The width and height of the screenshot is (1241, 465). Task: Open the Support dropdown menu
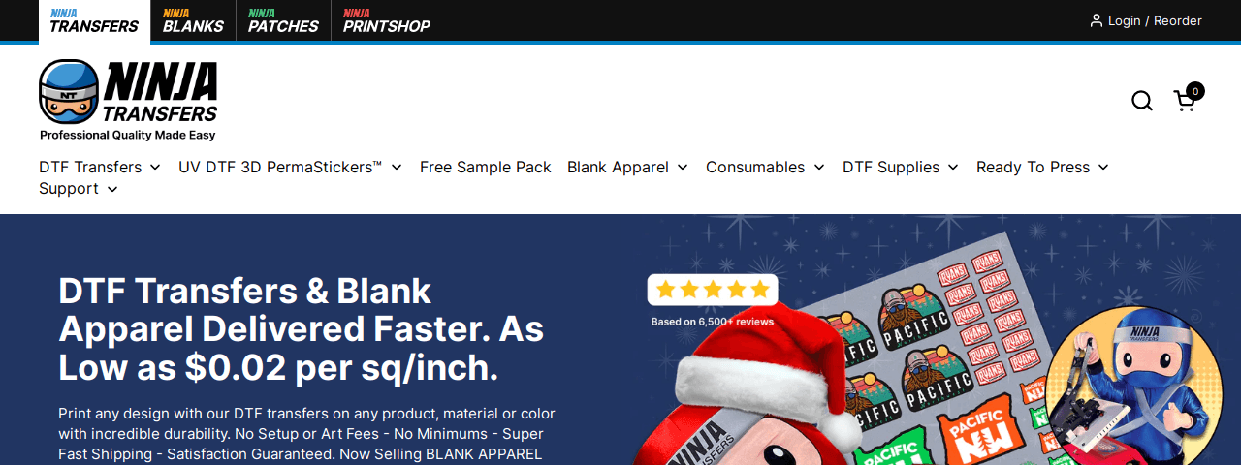[x=79, y=188]
